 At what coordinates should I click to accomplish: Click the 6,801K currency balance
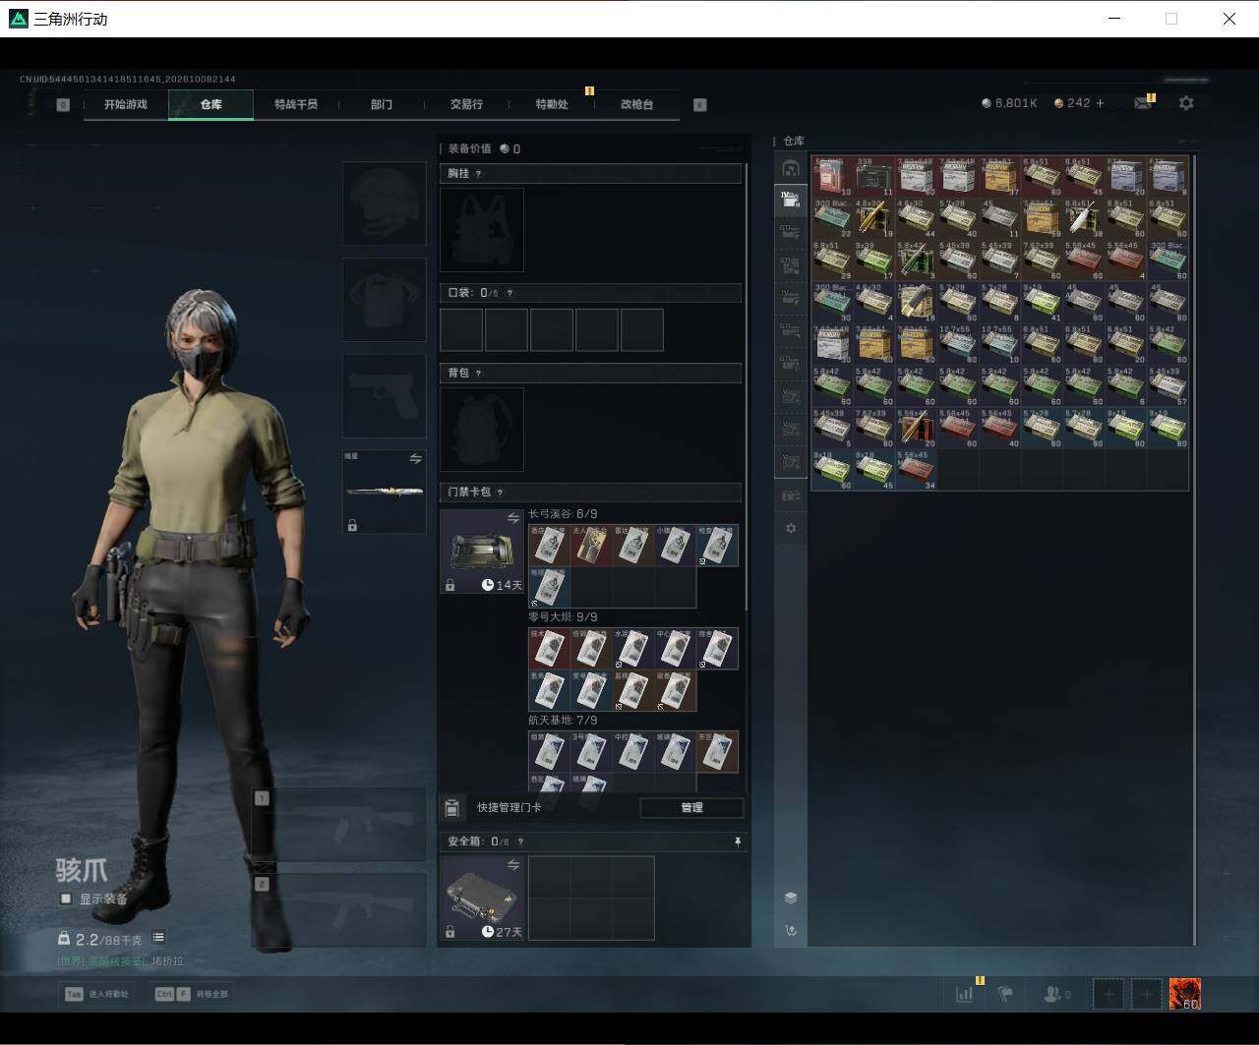pos(1009,103)
